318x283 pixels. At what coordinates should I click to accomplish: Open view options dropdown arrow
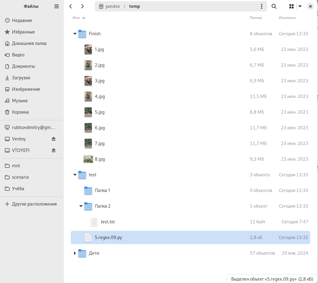click(x=300, y=6)
